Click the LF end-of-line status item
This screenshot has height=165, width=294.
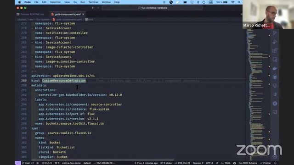(x=217, y=163)
